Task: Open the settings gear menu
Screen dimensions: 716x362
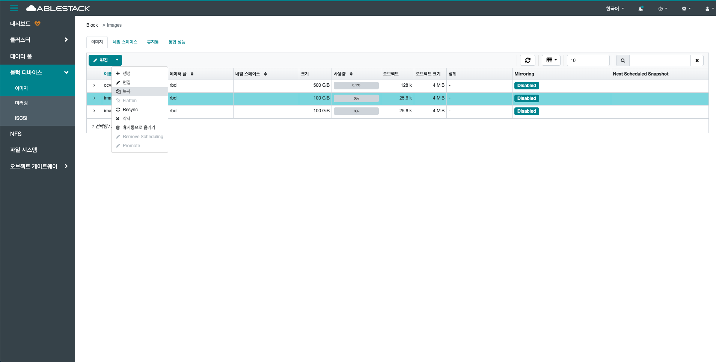Action: coord(684,8)
